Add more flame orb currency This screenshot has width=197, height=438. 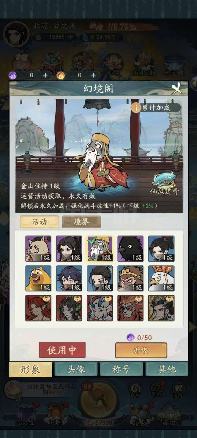click(93, 75)
